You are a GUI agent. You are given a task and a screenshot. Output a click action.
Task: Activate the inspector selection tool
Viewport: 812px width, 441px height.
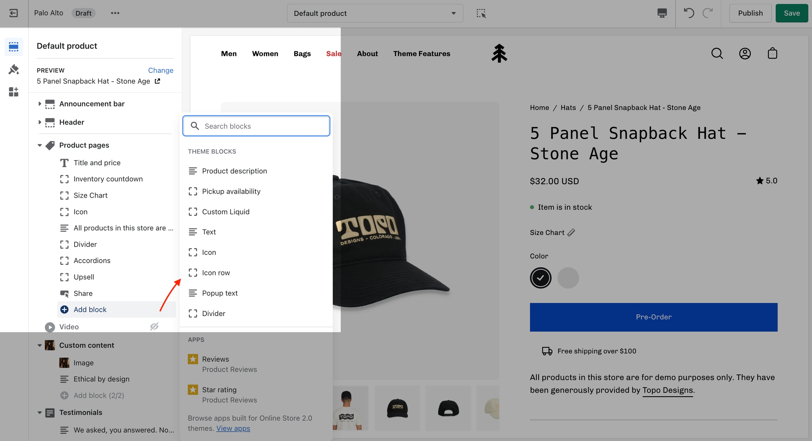pyautogui.click(x=481, y=13)
